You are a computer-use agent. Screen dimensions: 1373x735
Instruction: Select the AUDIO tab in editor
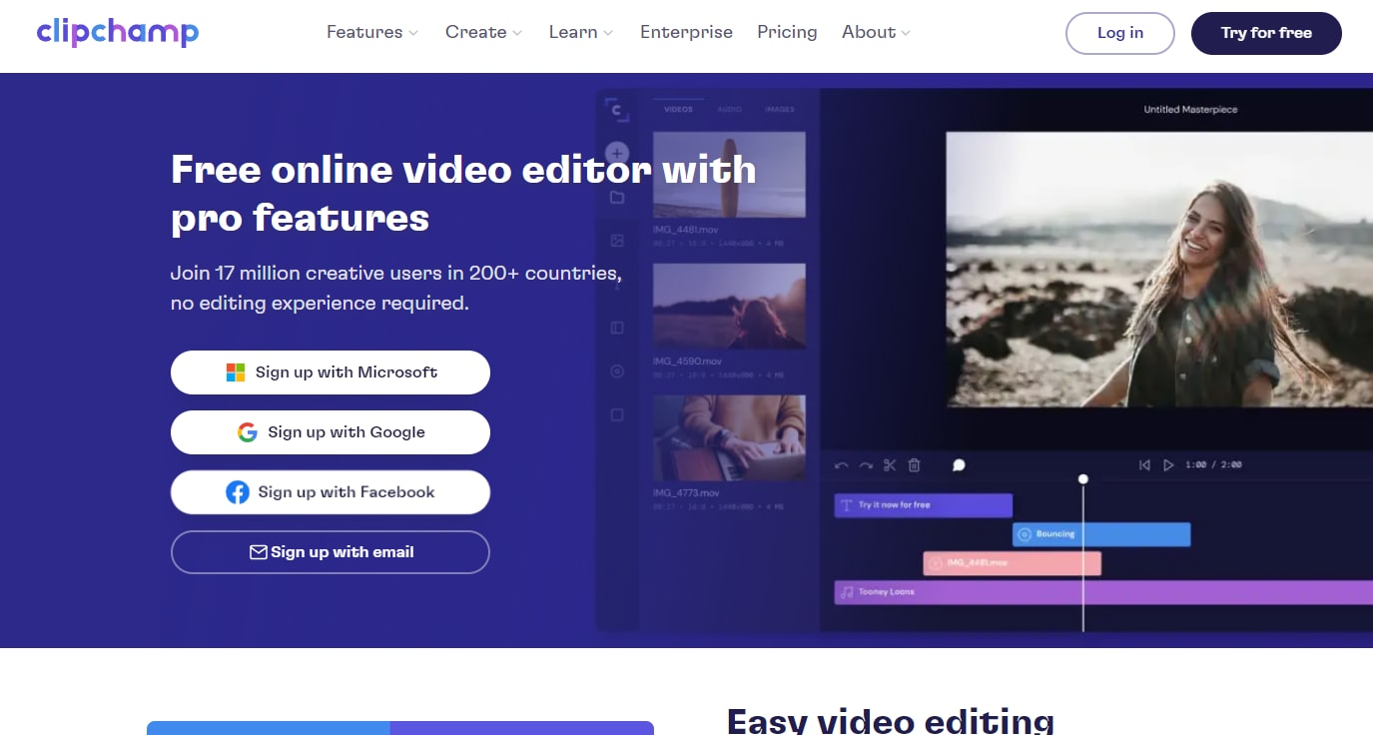tap(730, 109)
